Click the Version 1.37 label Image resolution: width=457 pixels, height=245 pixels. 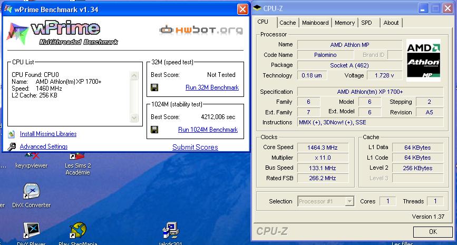pos(428,217)
